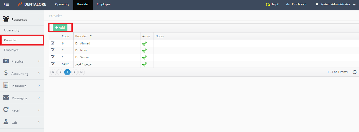Click the edit icon for Dr. Nour
This screenshot has height=132, width=359.
point(53,50)
